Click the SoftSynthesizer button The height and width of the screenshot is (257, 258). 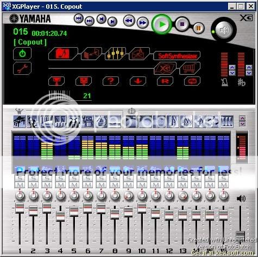pyautogui.click(x=177, y=56)
